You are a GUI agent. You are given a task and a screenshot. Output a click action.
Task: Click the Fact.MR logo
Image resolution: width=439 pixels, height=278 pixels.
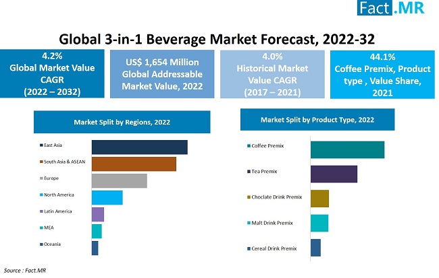(391, 7)
